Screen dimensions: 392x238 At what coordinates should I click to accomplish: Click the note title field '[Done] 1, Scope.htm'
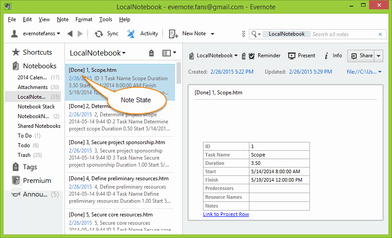[x=285, y=93]
